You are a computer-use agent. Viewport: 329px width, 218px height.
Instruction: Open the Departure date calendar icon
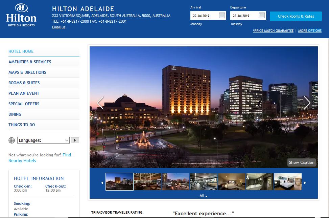tap(262, 16)
